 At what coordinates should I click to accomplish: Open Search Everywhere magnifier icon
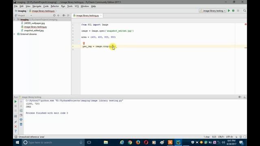point(245,11)
